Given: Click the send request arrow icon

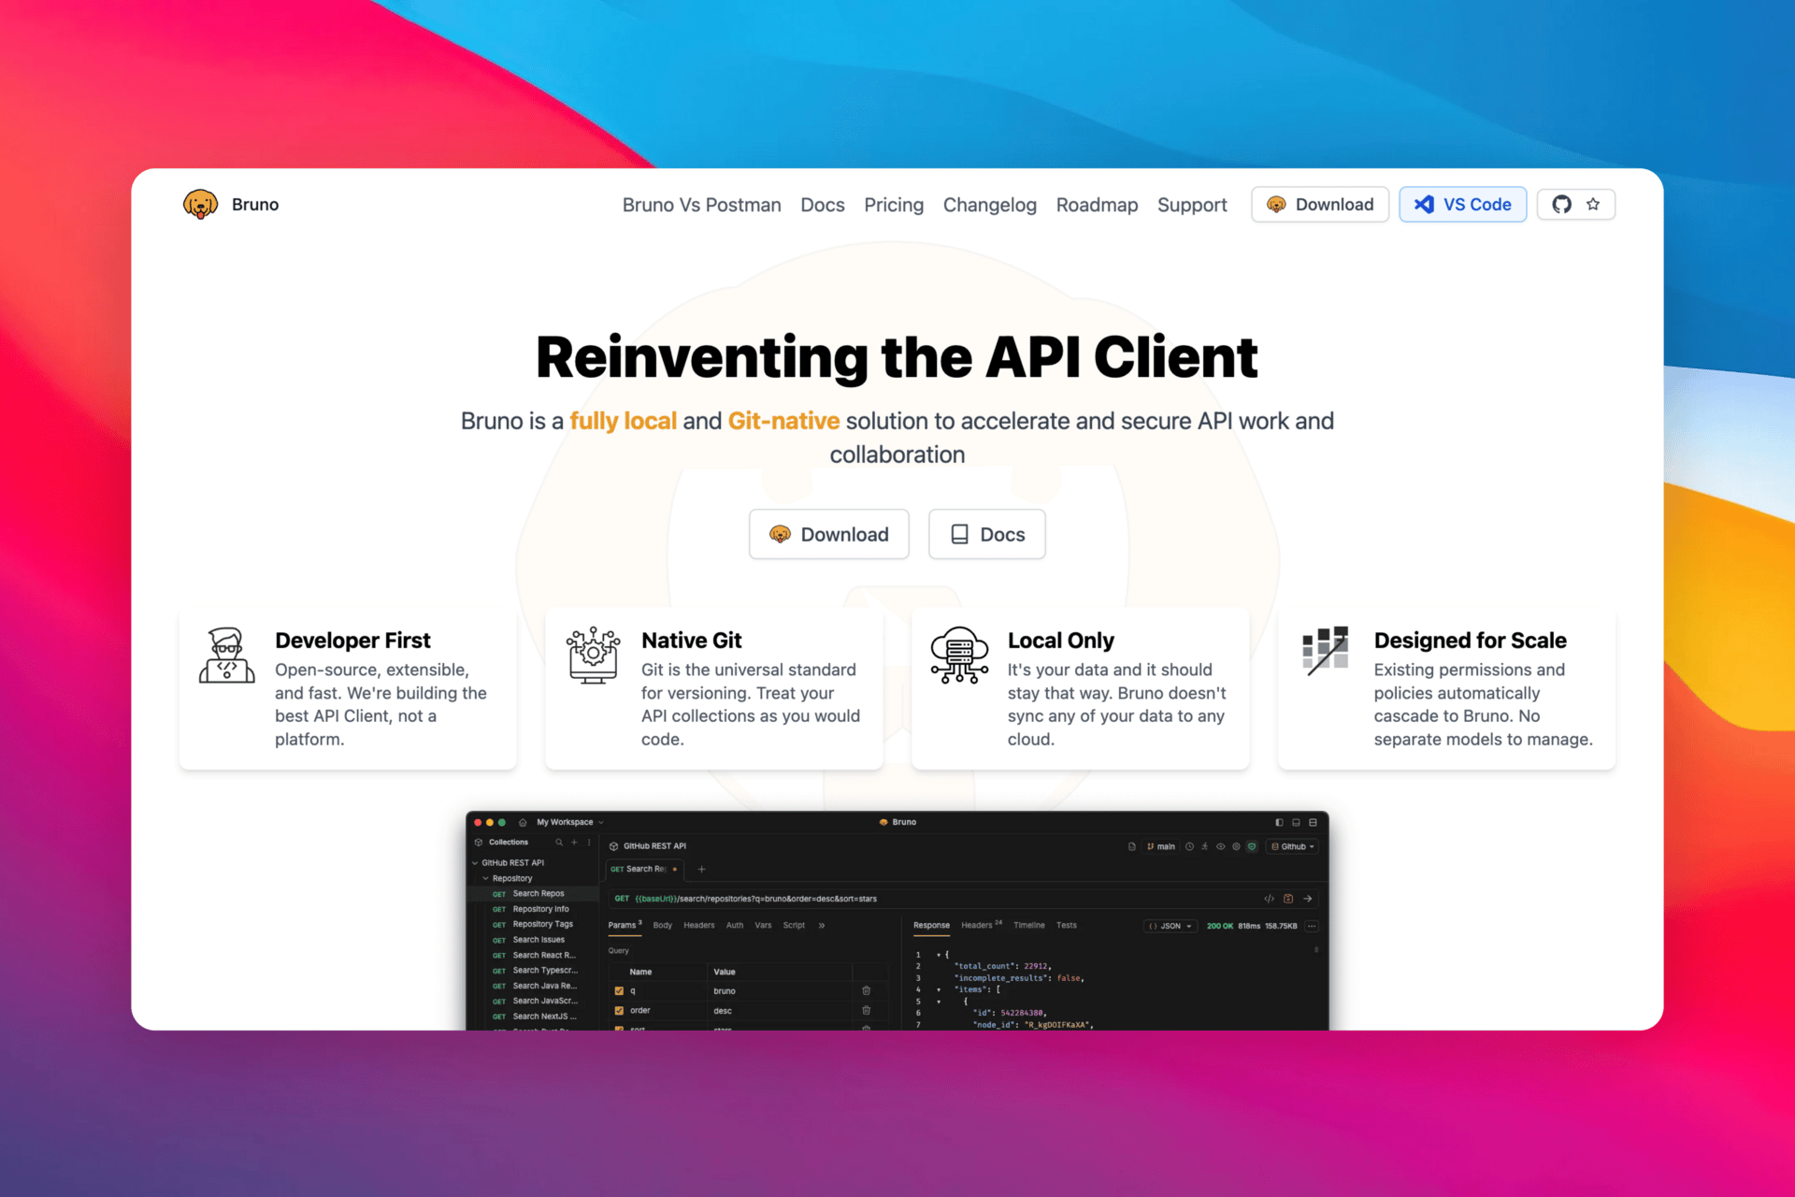Looking at the screenshot, I should (x=1308, y=899).
